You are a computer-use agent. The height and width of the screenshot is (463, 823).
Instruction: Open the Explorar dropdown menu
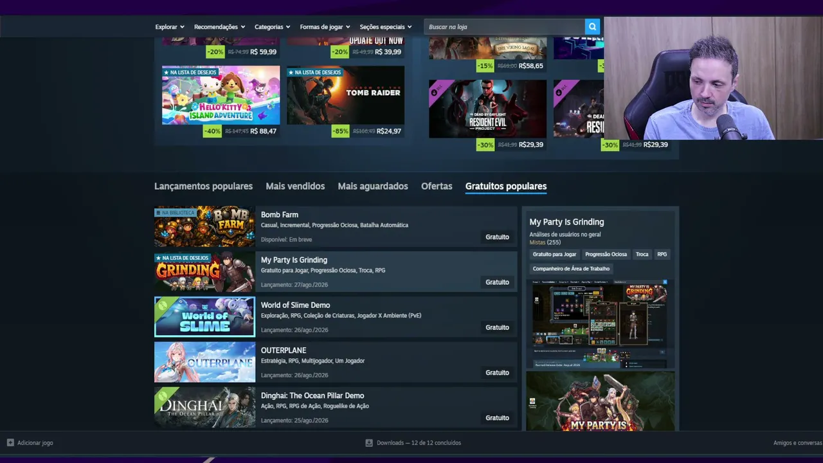170,27
